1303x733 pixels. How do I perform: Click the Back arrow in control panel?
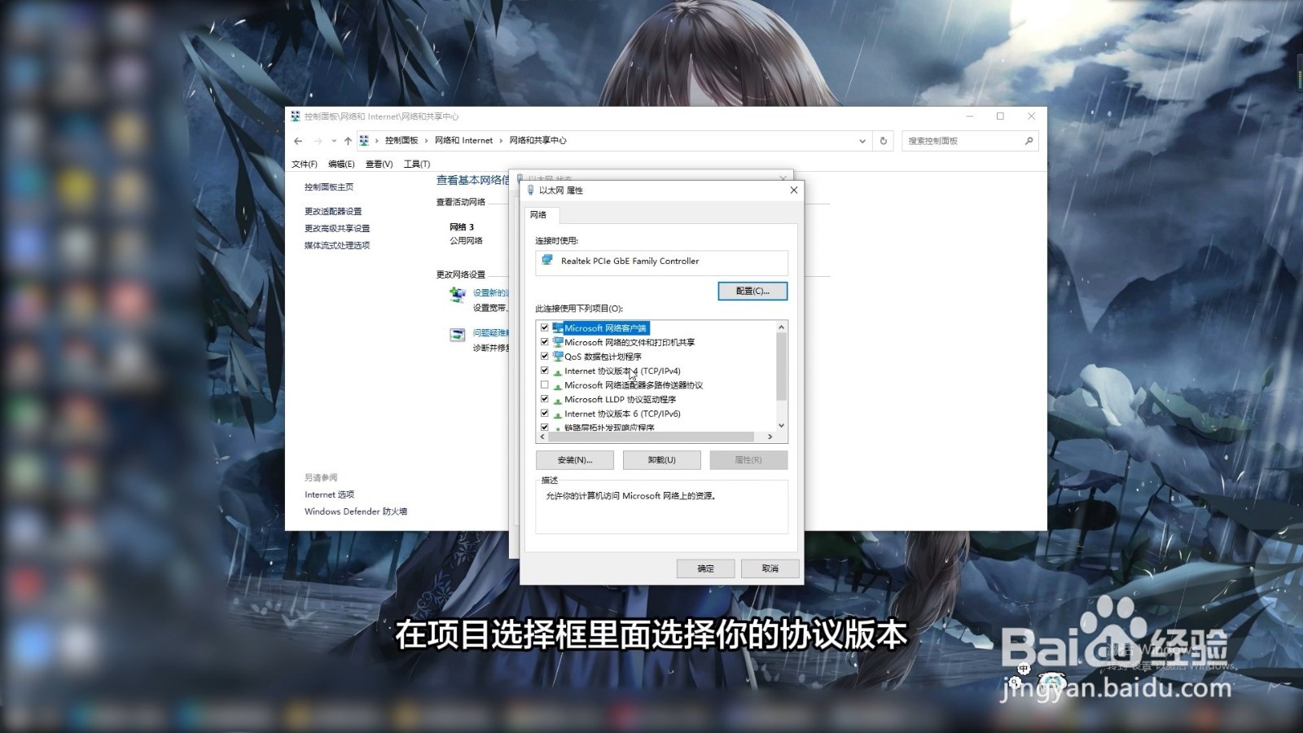tap(298, 141)
